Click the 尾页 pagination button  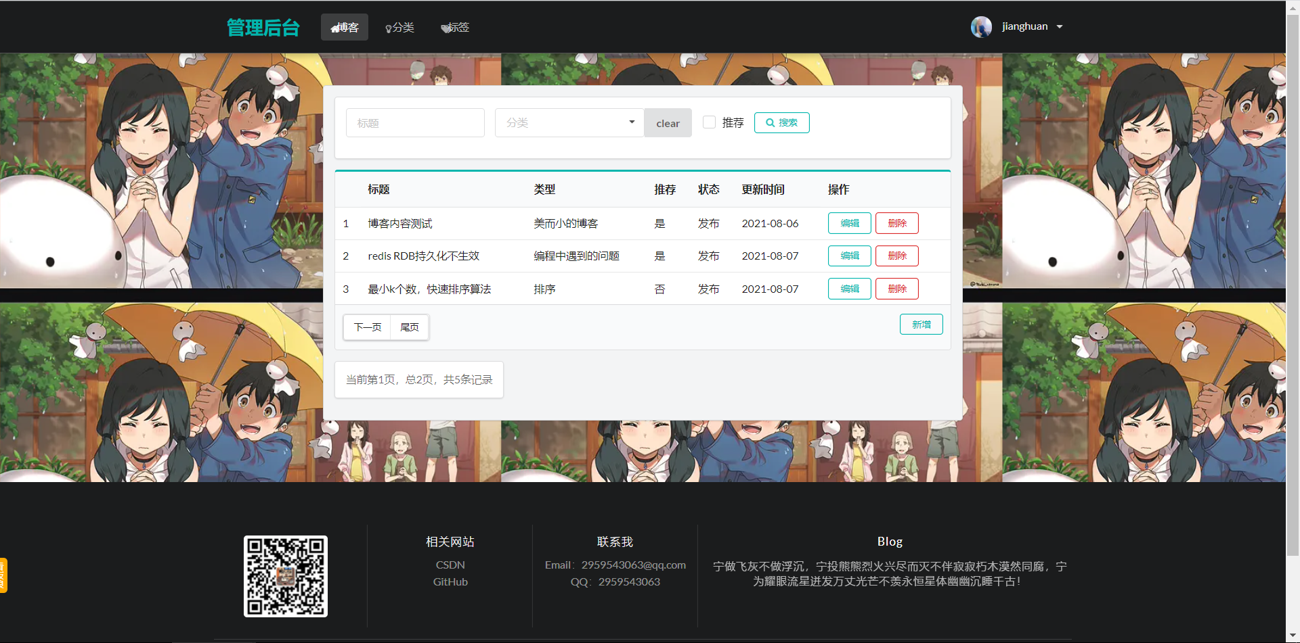coord(409,327)
